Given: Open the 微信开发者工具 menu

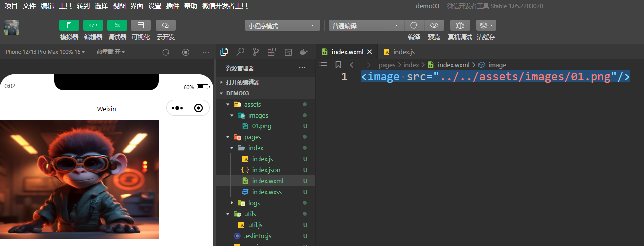Looking at the screenshot, I should (225, 6).
